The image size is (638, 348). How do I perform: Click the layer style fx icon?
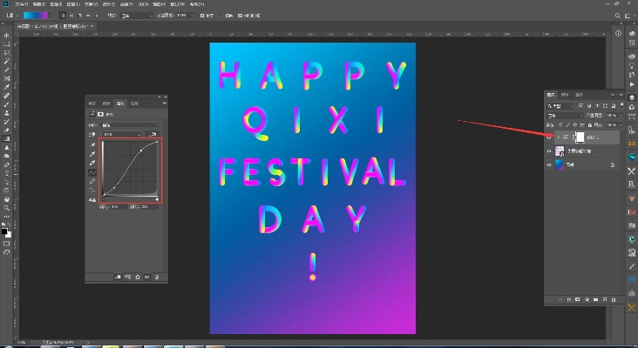[x=569, y=299]
